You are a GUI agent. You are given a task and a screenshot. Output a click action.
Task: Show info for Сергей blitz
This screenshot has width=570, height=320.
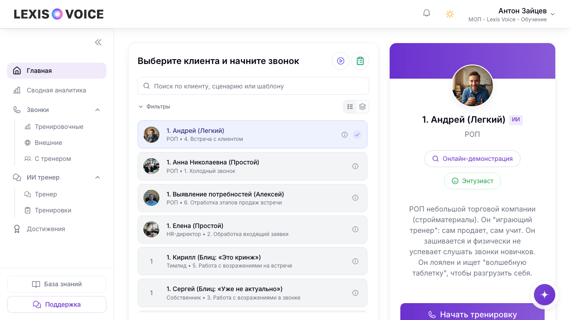355,293
